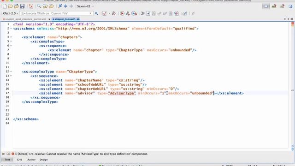This screenshot has width=295, height=166.
Task: Click the pencil edit icon in toolbar
Action: pos(184,13)
